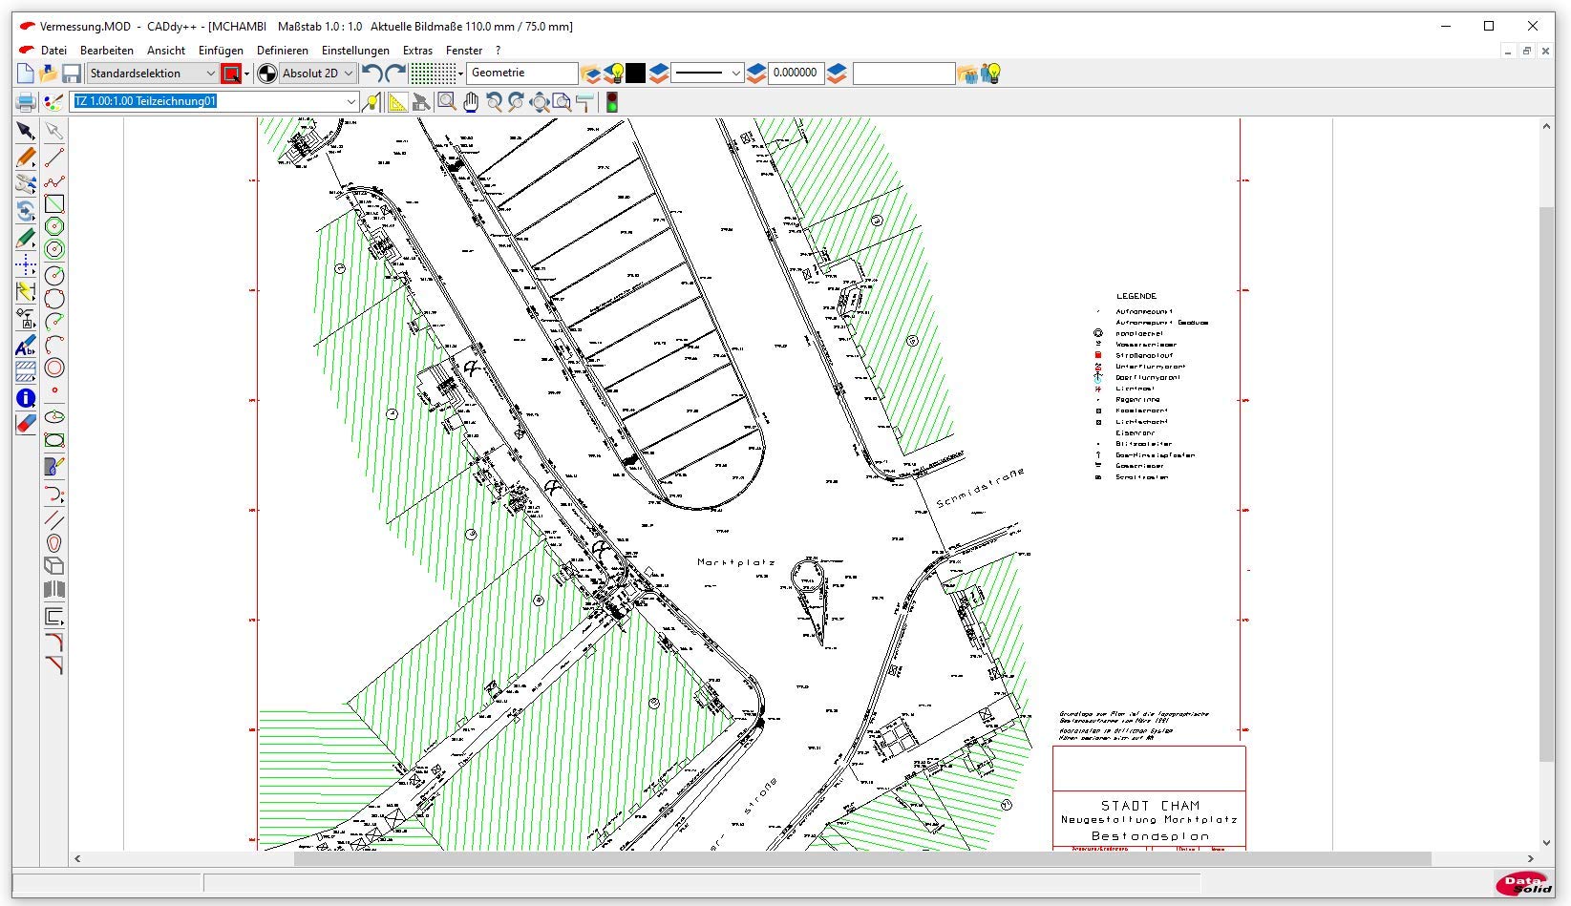Screen dimensions: 1571x906
Task: Click the horizontal scrollbar thumb
Action: point(862,859)
